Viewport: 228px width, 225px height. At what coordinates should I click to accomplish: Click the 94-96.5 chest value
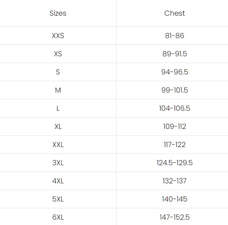[174, 72]
